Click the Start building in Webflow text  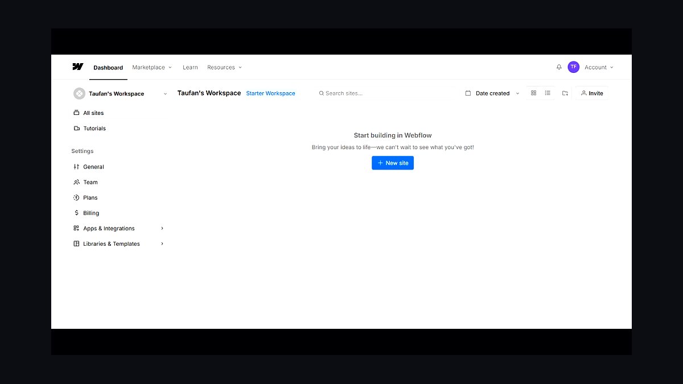(393, 135)
